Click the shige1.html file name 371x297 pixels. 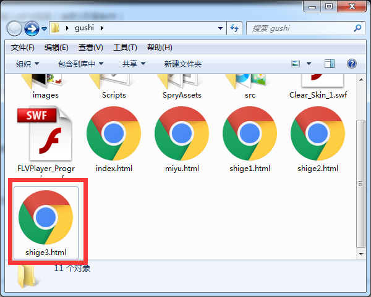tap(250, 169)
